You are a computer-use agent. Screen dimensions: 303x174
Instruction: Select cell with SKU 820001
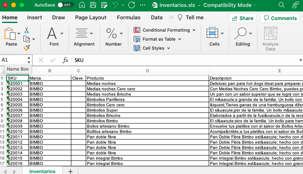click(x=18, y=84)
